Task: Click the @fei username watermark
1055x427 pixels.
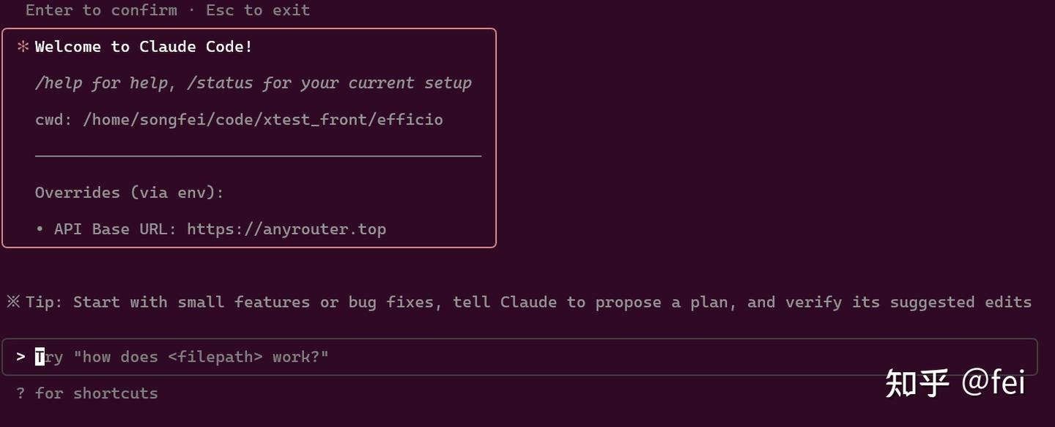Action: pyautogui.click(x=993, y=382)
